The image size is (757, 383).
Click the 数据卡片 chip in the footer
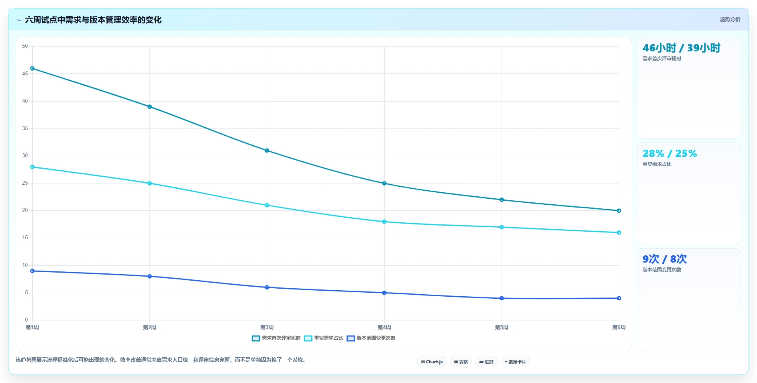pyautogui.click(x=515, y=362)
